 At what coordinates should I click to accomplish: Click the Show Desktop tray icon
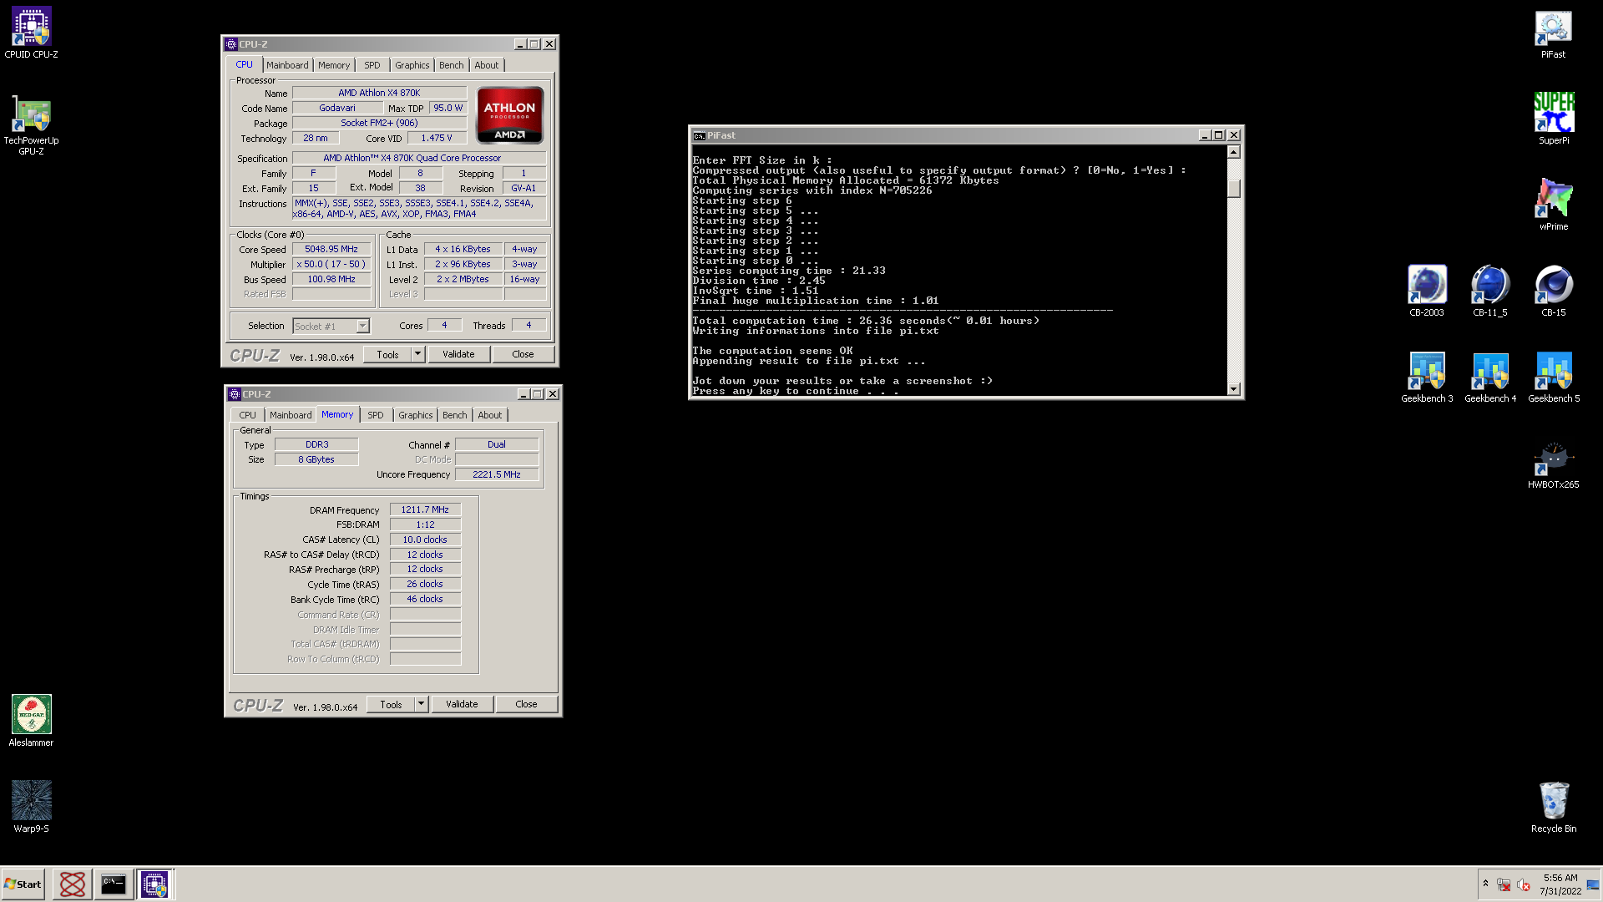tap(1593, 884)
